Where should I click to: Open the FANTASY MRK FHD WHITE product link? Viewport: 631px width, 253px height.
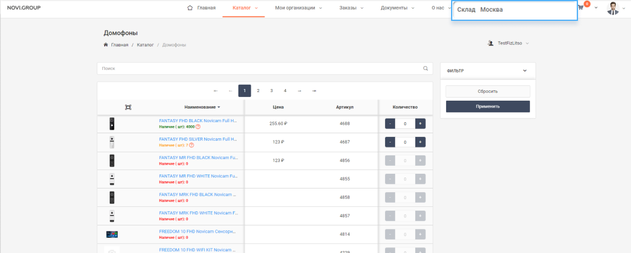click(198, 213)
